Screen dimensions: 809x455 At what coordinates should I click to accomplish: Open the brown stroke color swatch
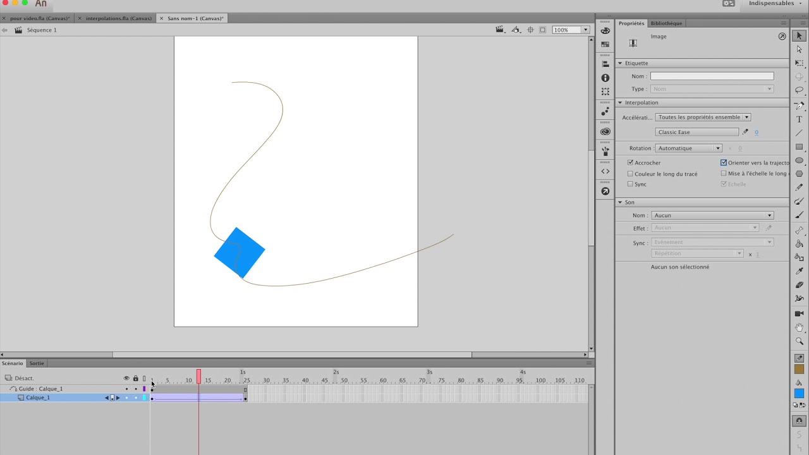800,370
